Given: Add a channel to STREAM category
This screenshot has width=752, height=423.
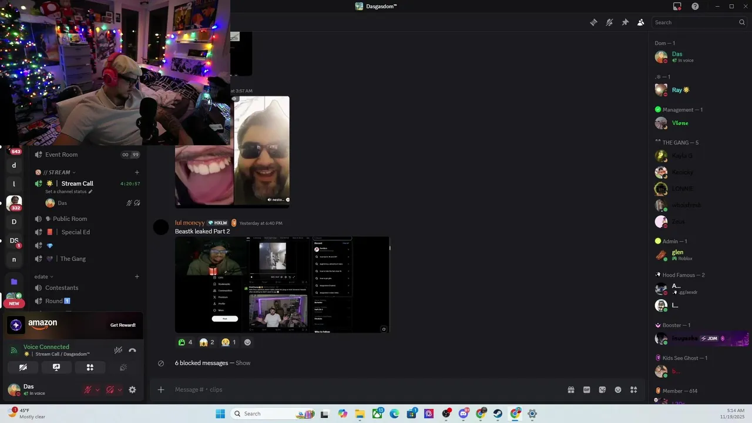Looking at the screenshot, I should pos(137,172).
